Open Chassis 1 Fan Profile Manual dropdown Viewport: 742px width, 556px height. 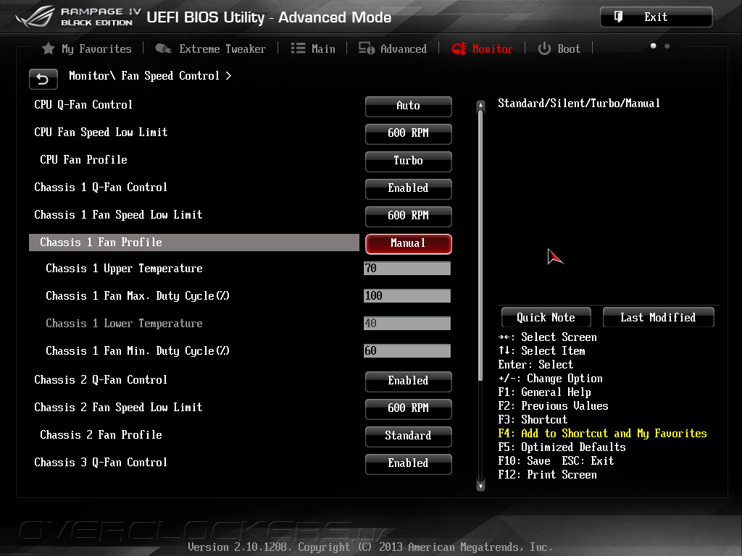[x=409, y=243]
